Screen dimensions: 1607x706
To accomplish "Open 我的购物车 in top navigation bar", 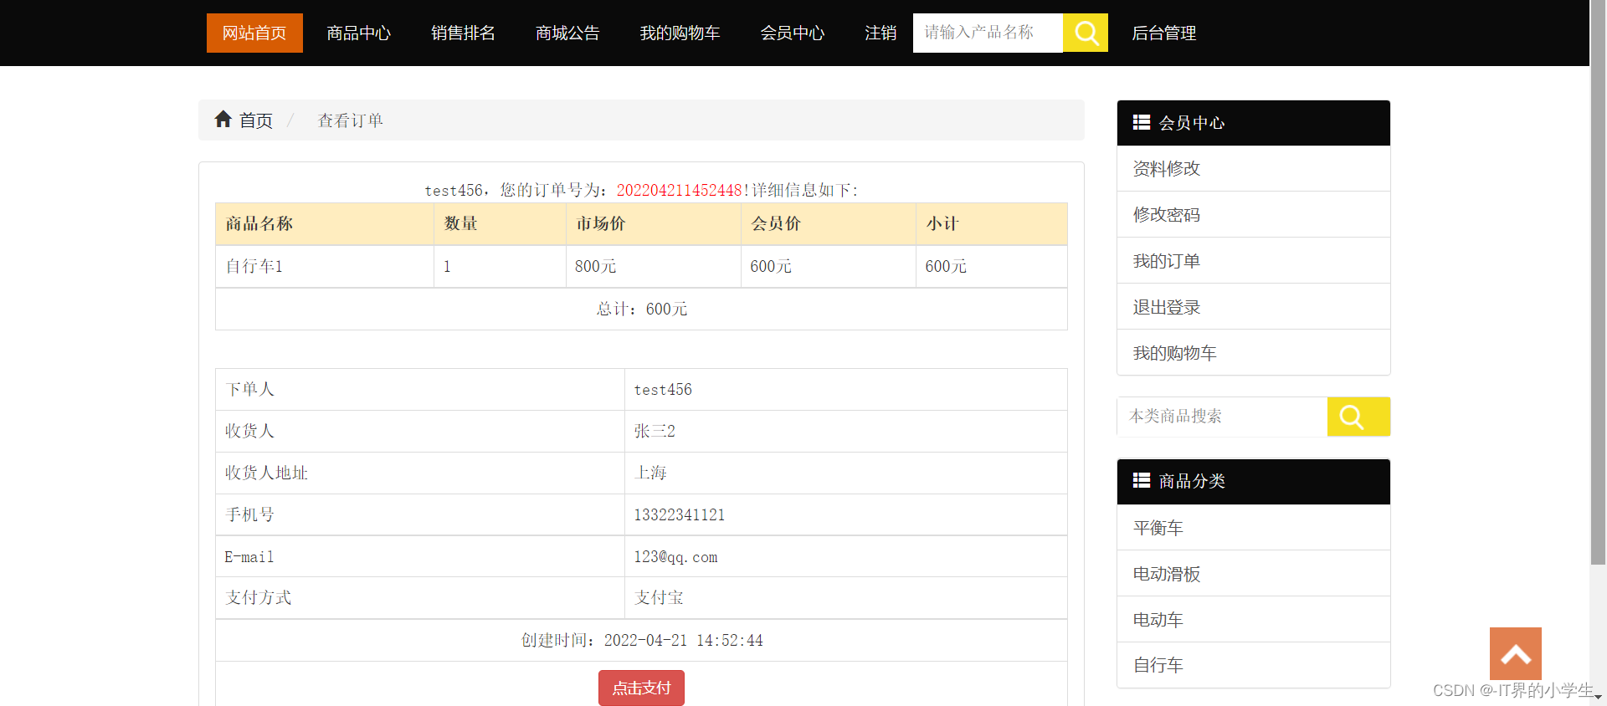I will (x=680, y=33).
